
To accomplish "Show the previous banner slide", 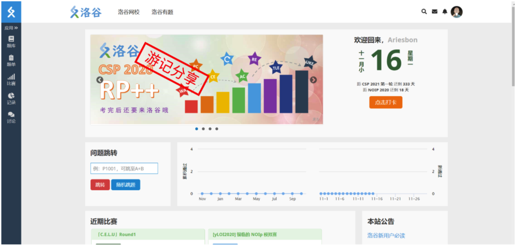I will [x=100, y=80].
